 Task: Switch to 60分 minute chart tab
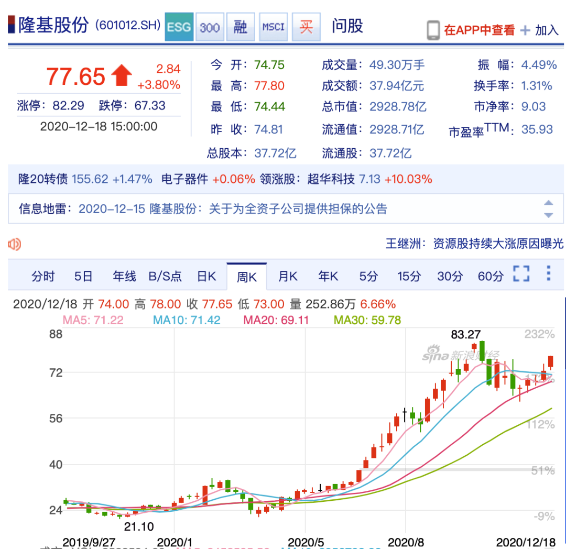click(491, 276)
